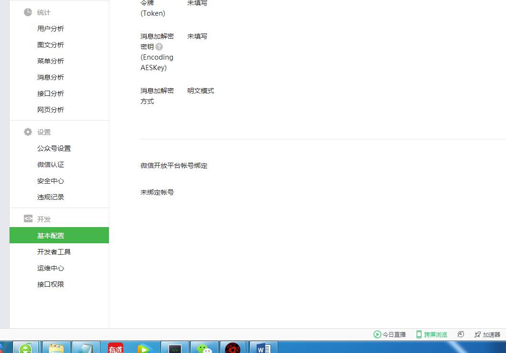Select 消息分析 from the sidebar
The image size is (506, 353).
[51, 77]
